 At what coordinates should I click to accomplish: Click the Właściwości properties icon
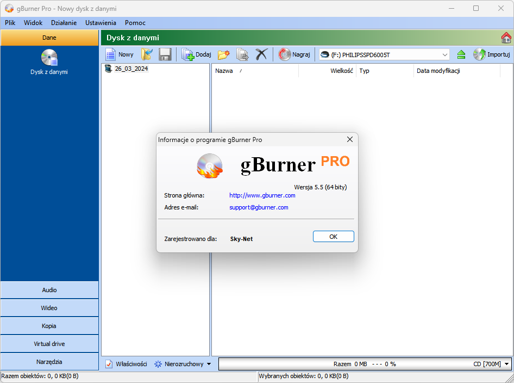click(109, 364)
